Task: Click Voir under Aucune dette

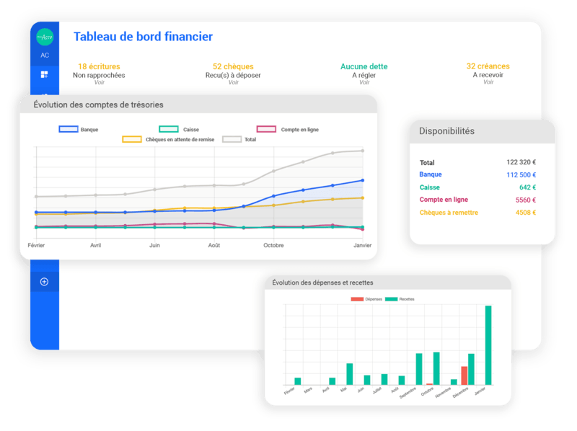Action: 364,82
